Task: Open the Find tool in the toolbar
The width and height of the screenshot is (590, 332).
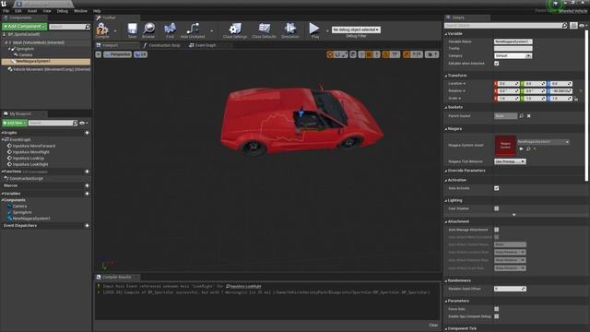Action: click(x=170, y=30)
